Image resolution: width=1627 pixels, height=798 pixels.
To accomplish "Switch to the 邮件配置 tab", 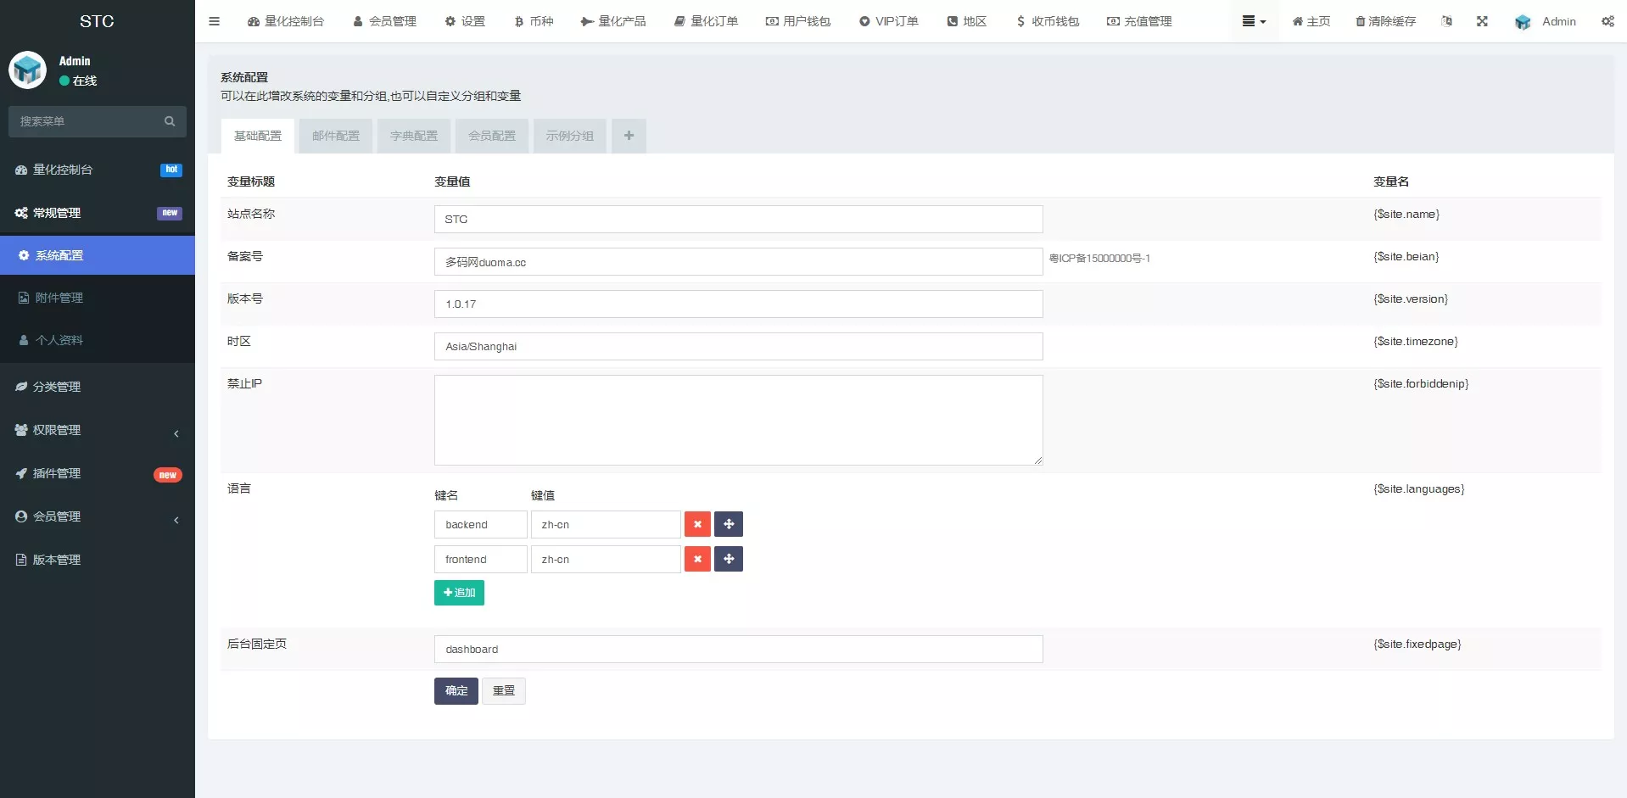I will pos(335,136).
